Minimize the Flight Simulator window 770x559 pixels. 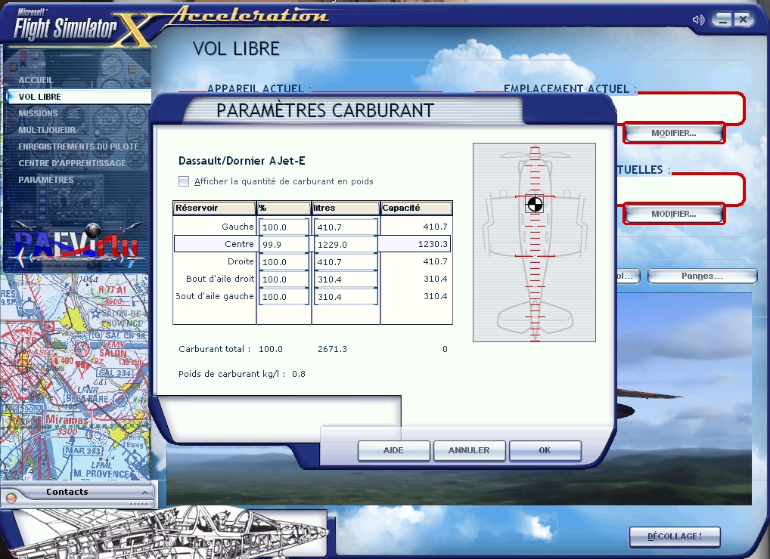click(x=722, y=20)
